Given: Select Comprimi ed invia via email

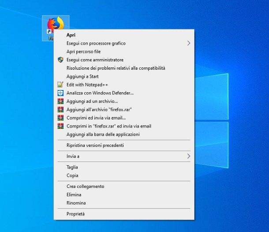Looking at the screenshot, I should (124, 118).
